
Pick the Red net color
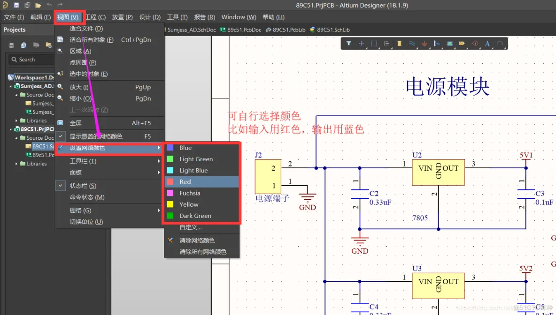pos(202,181)
